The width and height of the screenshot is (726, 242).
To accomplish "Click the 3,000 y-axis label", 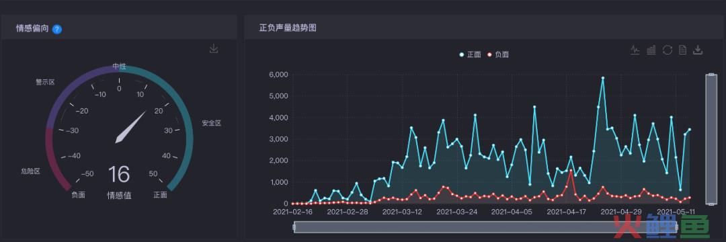I will coord(278,139).
